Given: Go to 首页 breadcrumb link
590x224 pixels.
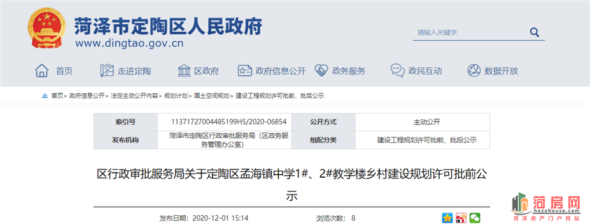Looking at the screenshot, I should tap(57, 96).
